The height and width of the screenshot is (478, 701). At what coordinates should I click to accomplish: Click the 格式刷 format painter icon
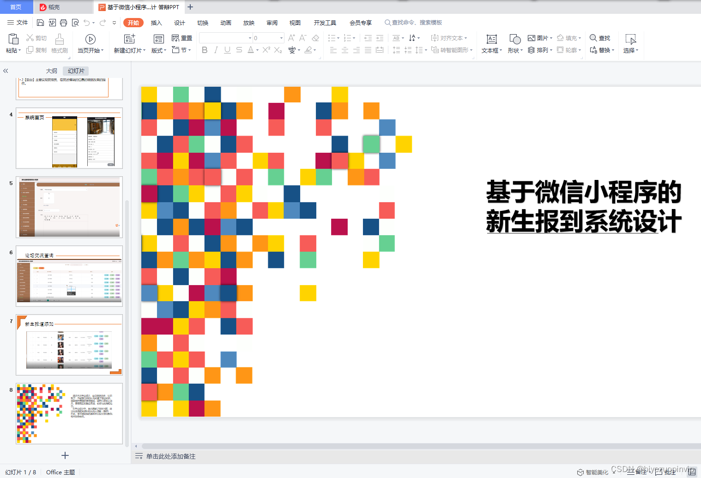click(x=59, y=44)
